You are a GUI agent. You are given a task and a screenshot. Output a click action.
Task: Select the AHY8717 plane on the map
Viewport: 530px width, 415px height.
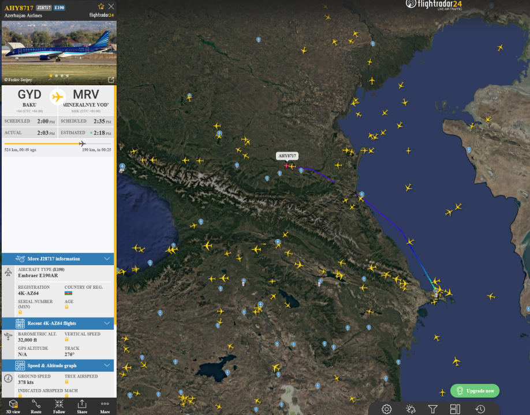(287, 165)
